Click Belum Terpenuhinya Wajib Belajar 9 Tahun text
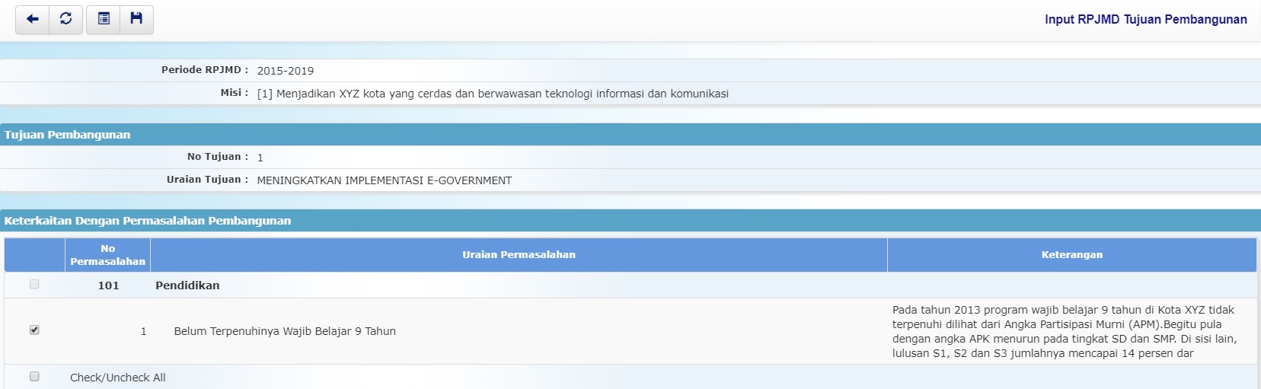 [285, 331]
